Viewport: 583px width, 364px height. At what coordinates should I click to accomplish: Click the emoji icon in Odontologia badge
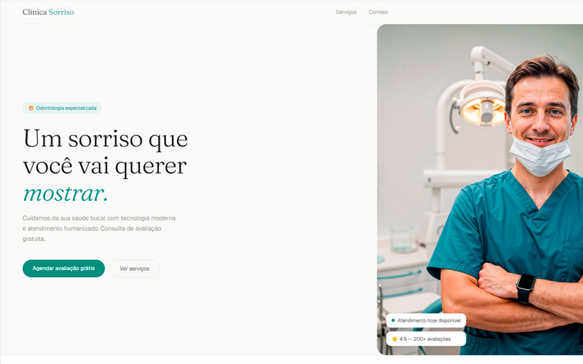pyautogui.click(x=31, y=108)
